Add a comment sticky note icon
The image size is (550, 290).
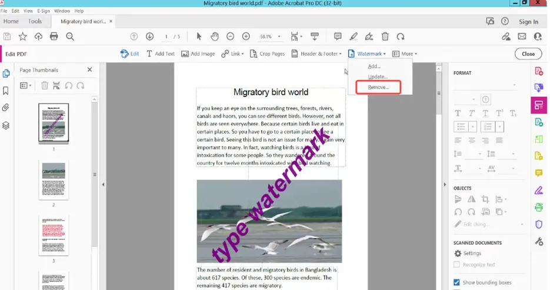point(338,36)
